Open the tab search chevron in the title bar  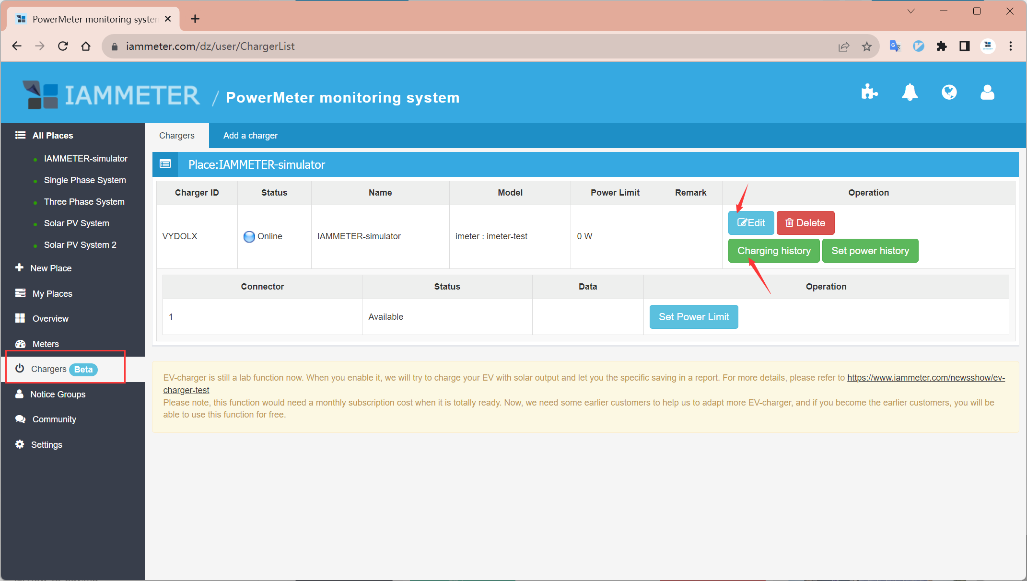[x=911, y=12]
